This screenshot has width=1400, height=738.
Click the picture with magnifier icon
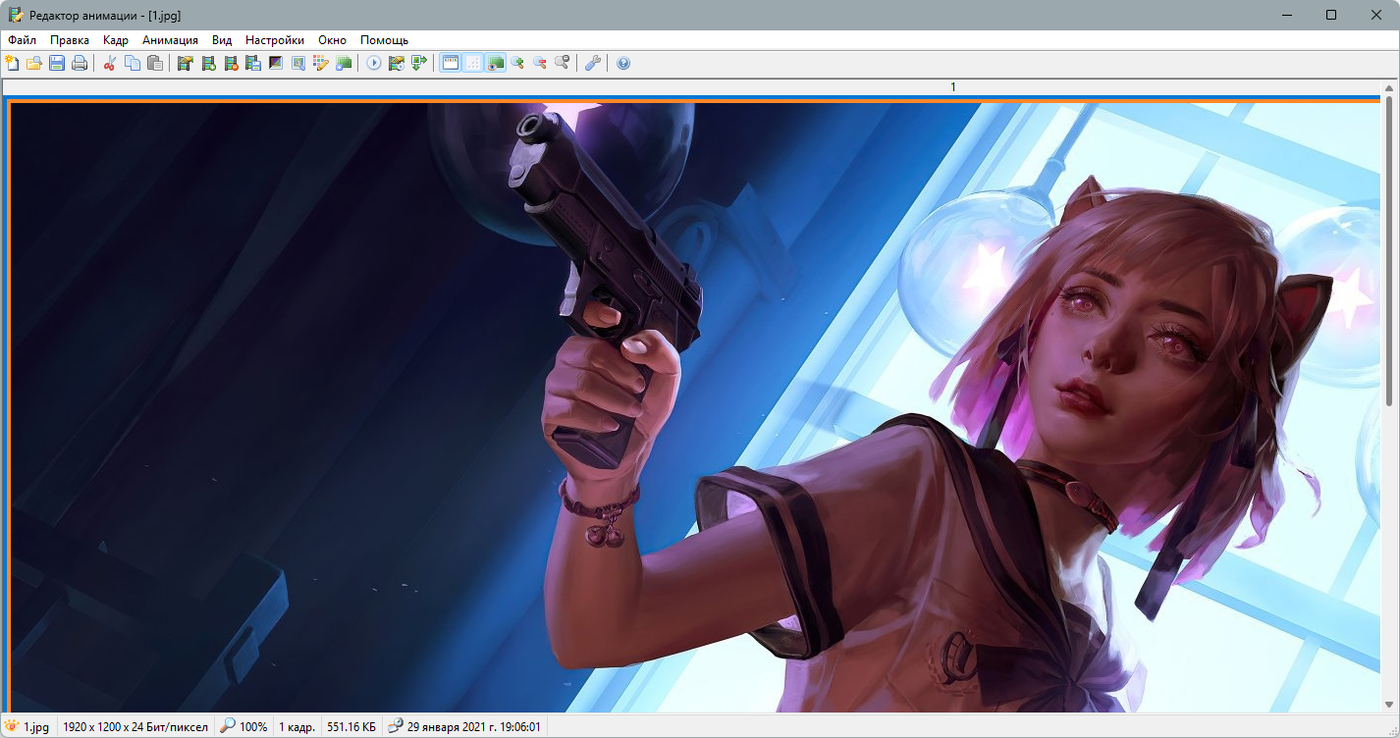tap(298, 63)
